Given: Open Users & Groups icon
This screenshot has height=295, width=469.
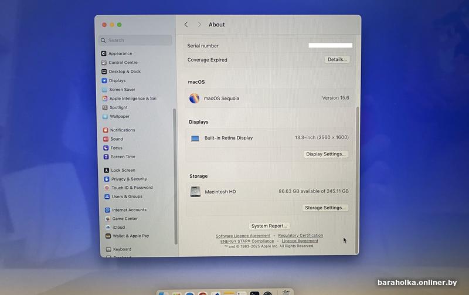Looking at the screenshot, I should (107, 196).
